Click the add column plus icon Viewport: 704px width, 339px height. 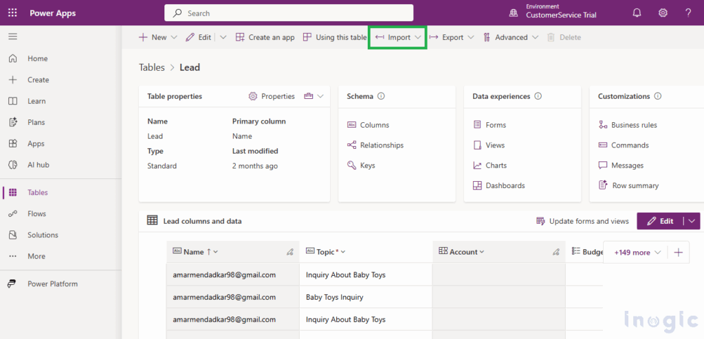pyautogui.click(x=678, y=253)
